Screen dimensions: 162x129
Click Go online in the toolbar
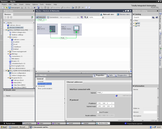[x=55, y=8]
